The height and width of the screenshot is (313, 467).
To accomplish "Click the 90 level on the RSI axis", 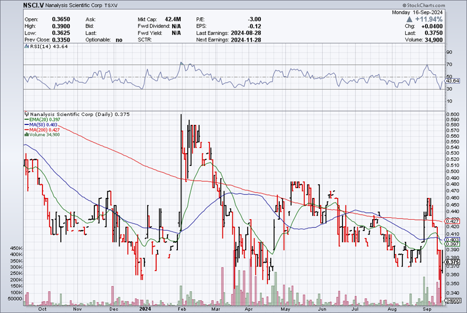I will [x=449, y=52].
